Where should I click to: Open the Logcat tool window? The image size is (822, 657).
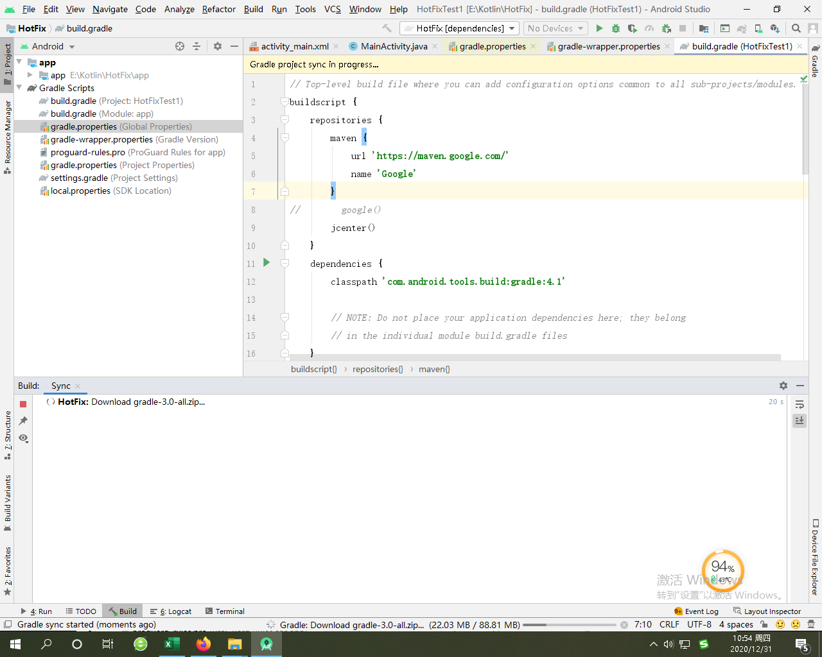(x=171, y=611)
